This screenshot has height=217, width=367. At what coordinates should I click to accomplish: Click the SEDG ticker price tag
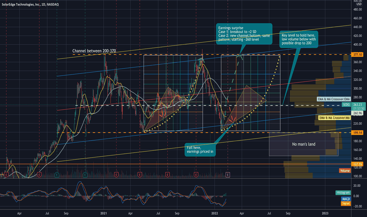point(346,105)
